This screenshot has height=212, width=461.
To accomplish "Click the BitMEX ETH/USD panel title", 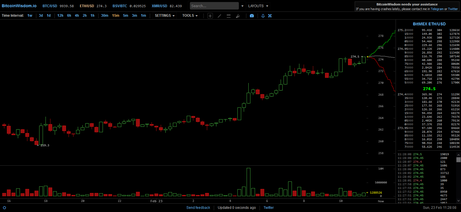I will point(429,24).
